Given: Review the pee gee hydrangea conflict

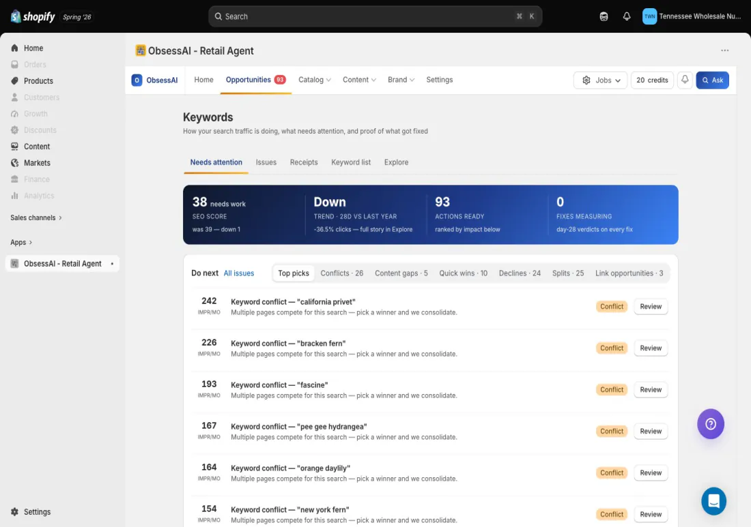Looking at the screenshot, I should [651, 432].
